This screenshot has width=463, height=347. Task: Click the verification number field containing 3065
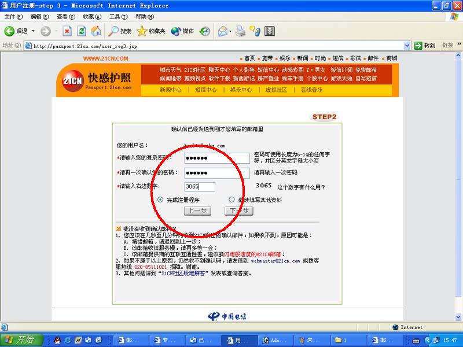pos(200,186)
